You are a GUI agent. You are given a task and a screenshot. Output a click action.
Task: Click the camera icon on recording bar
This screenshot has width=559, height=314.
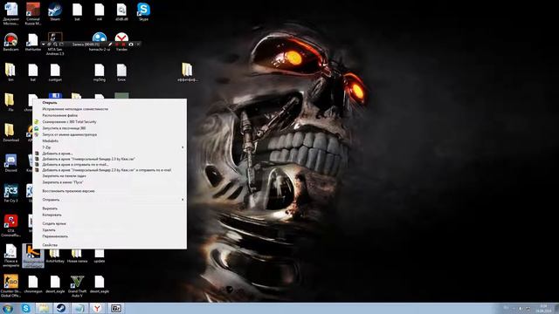click(x=131, y=44)
